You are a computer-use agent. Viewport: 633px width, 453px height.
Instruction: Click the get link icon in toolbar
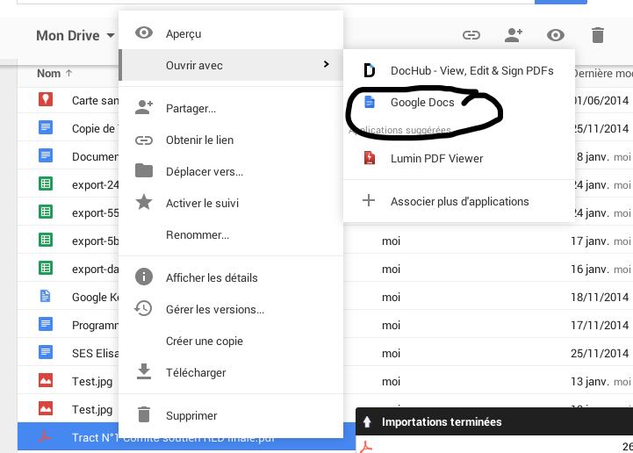471,35
